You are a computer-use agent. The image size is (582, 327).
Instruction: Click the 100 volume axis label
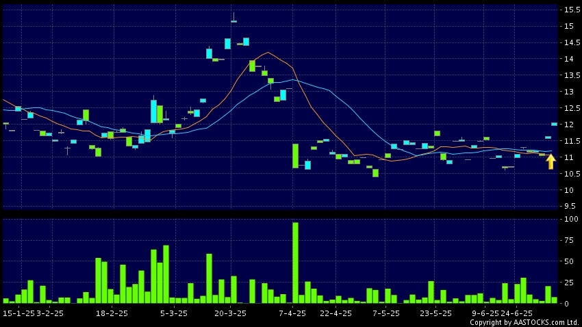(x=571, y=219)
